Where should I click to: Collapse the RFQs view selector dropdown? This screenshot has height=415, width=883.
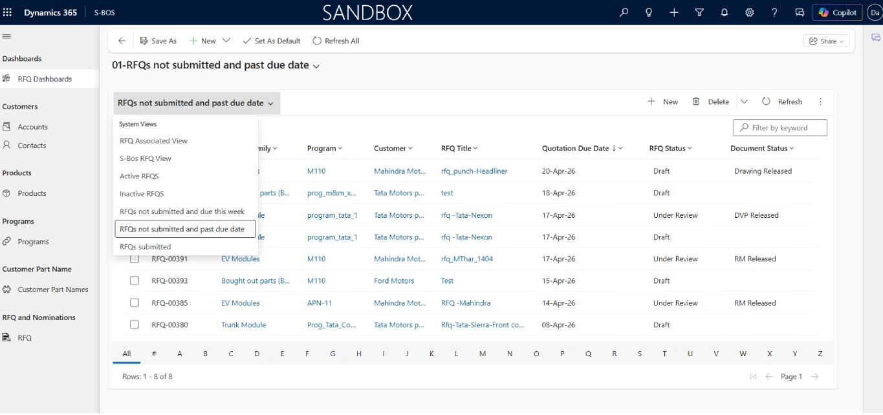coord(196,103)
